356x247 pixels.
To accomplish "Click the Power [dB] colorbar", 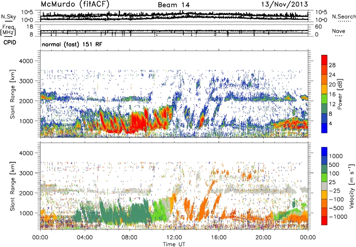I will click(x=324, y=94).
